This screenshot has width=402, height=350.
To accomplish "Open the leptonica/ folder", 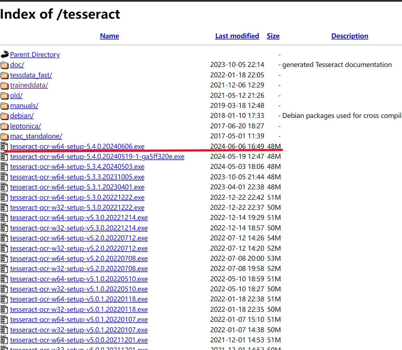I will point(25,126).
